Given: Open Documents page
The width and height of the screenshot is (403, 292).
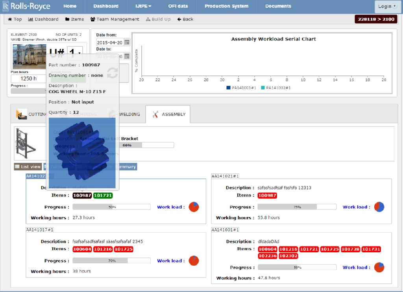Looking at the screenshot, I should (278, 6).
